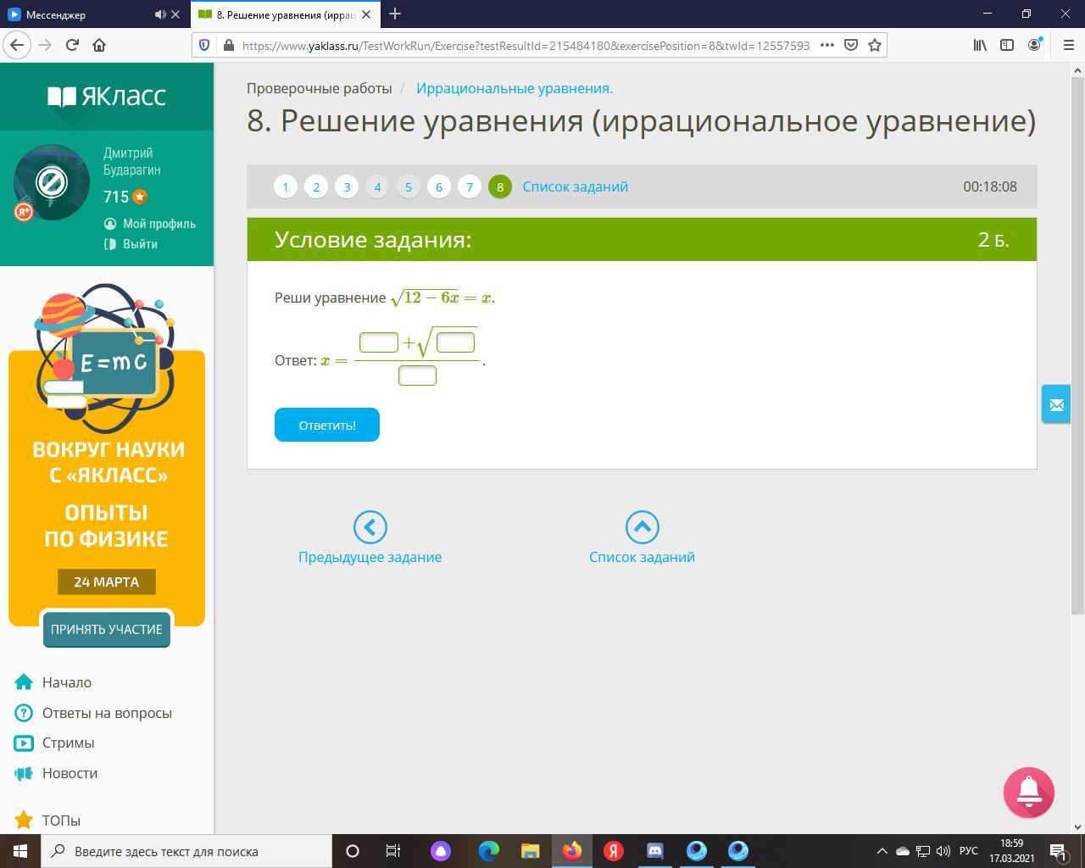Click the page vertical scrollbar
This screenshot has height=868, width=1085.
tap(1078, 346)
